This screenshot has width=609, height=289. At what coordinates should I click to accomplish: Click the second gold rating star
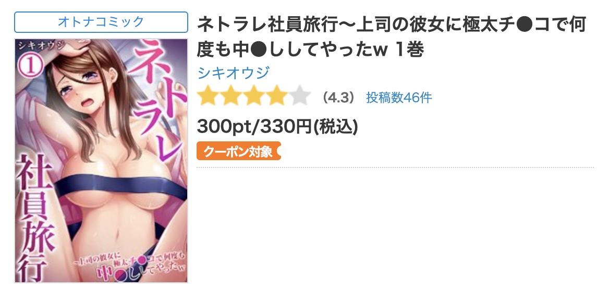tap(230, 97)
